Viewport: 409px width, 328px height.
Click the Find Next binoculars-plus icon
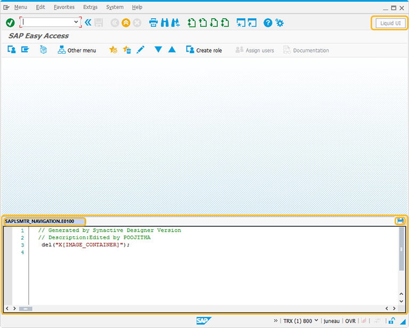tap(176, 23)
